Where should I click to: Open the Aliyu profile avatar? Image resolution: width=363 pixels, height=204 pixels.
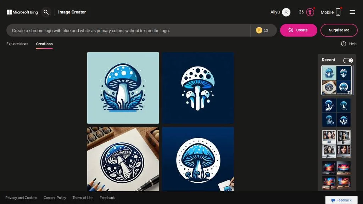click(x=286, y=12)
